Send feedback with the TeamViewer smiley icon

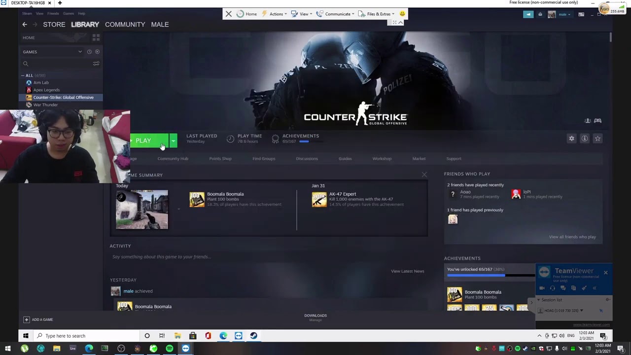pos(402,14)
